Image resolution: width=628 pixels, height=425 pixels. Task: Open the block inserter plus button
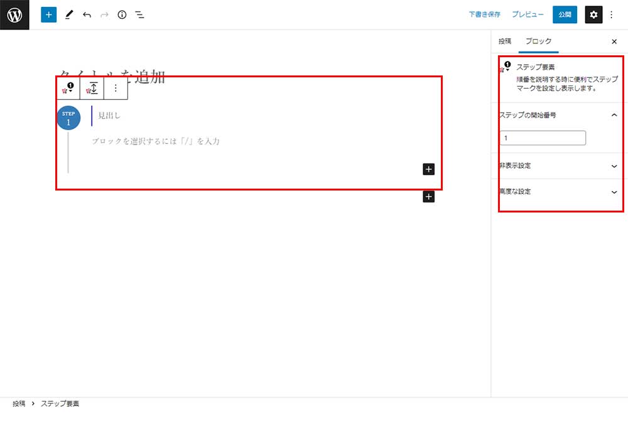49,14
